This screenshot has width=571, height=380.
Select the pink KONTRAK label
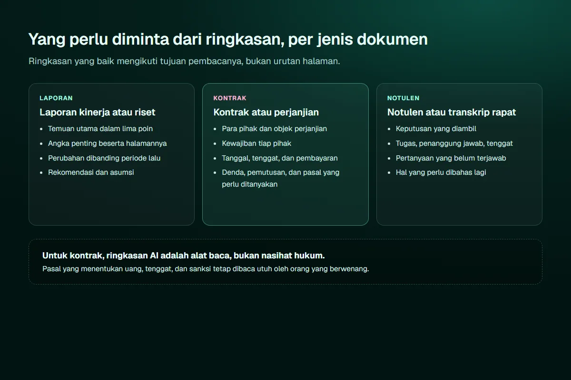tap(230, 98)
